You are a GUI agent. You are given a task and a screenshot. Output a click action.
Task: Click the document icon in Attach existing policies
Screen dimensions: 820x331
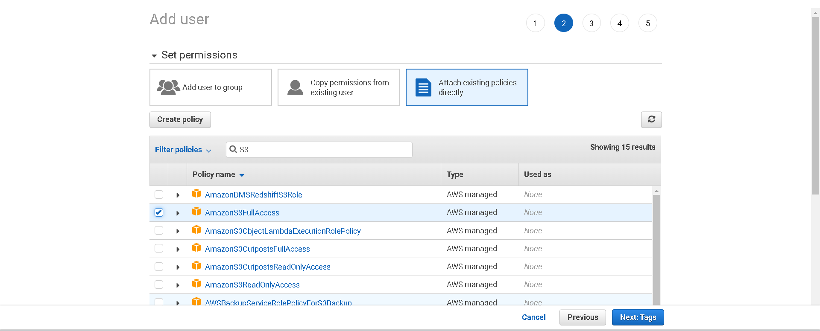pyautogui.click(x=423, y=87)
